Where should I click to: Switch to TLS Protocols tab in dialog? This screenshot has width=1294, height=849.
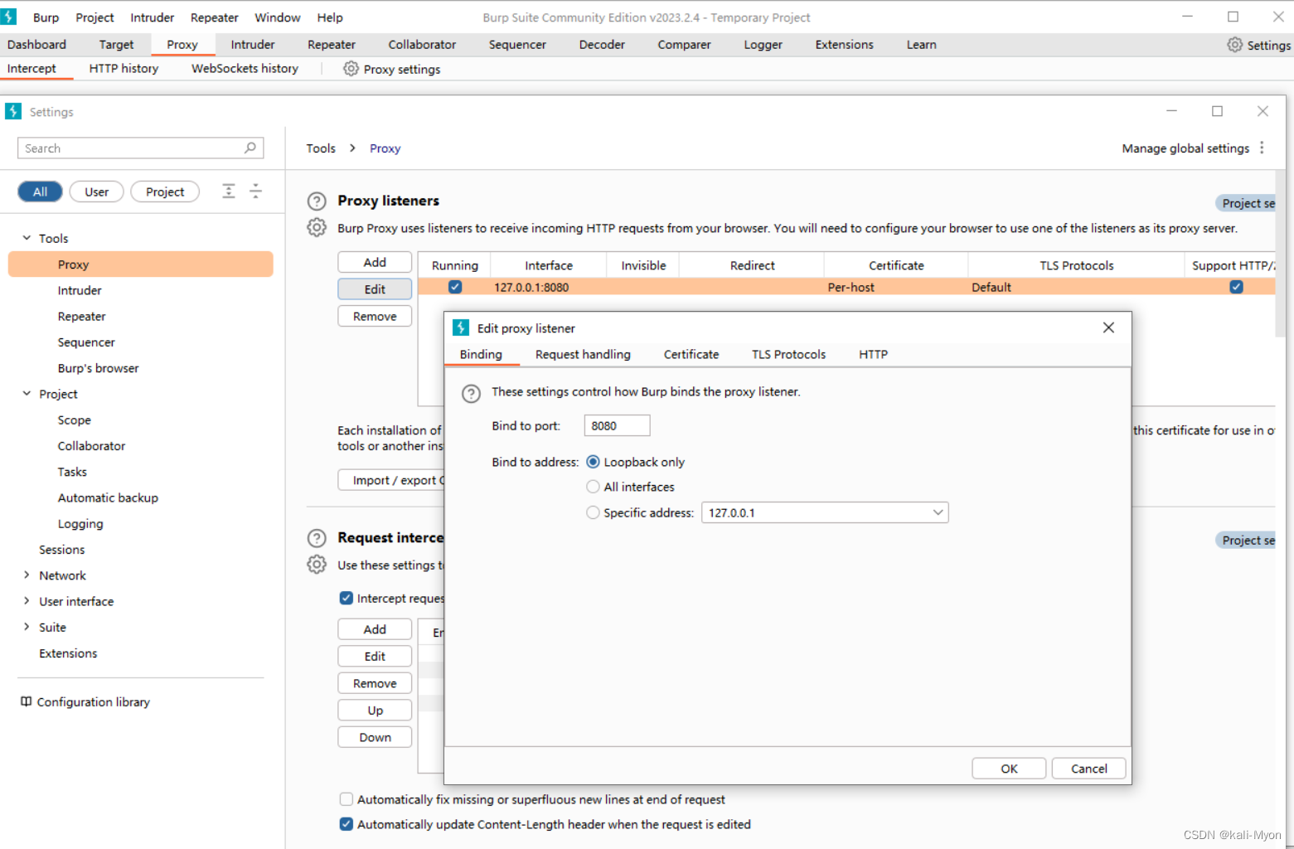(x=788, y=354)
